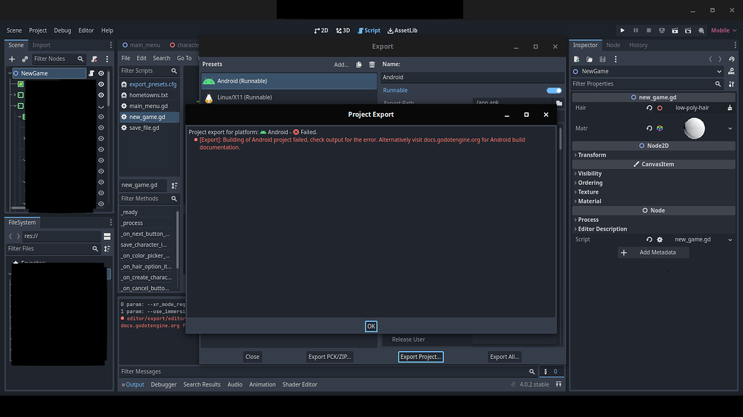The image size is (743, 417).
Task: Click the Export All... button
Action: tap(504, 357)
